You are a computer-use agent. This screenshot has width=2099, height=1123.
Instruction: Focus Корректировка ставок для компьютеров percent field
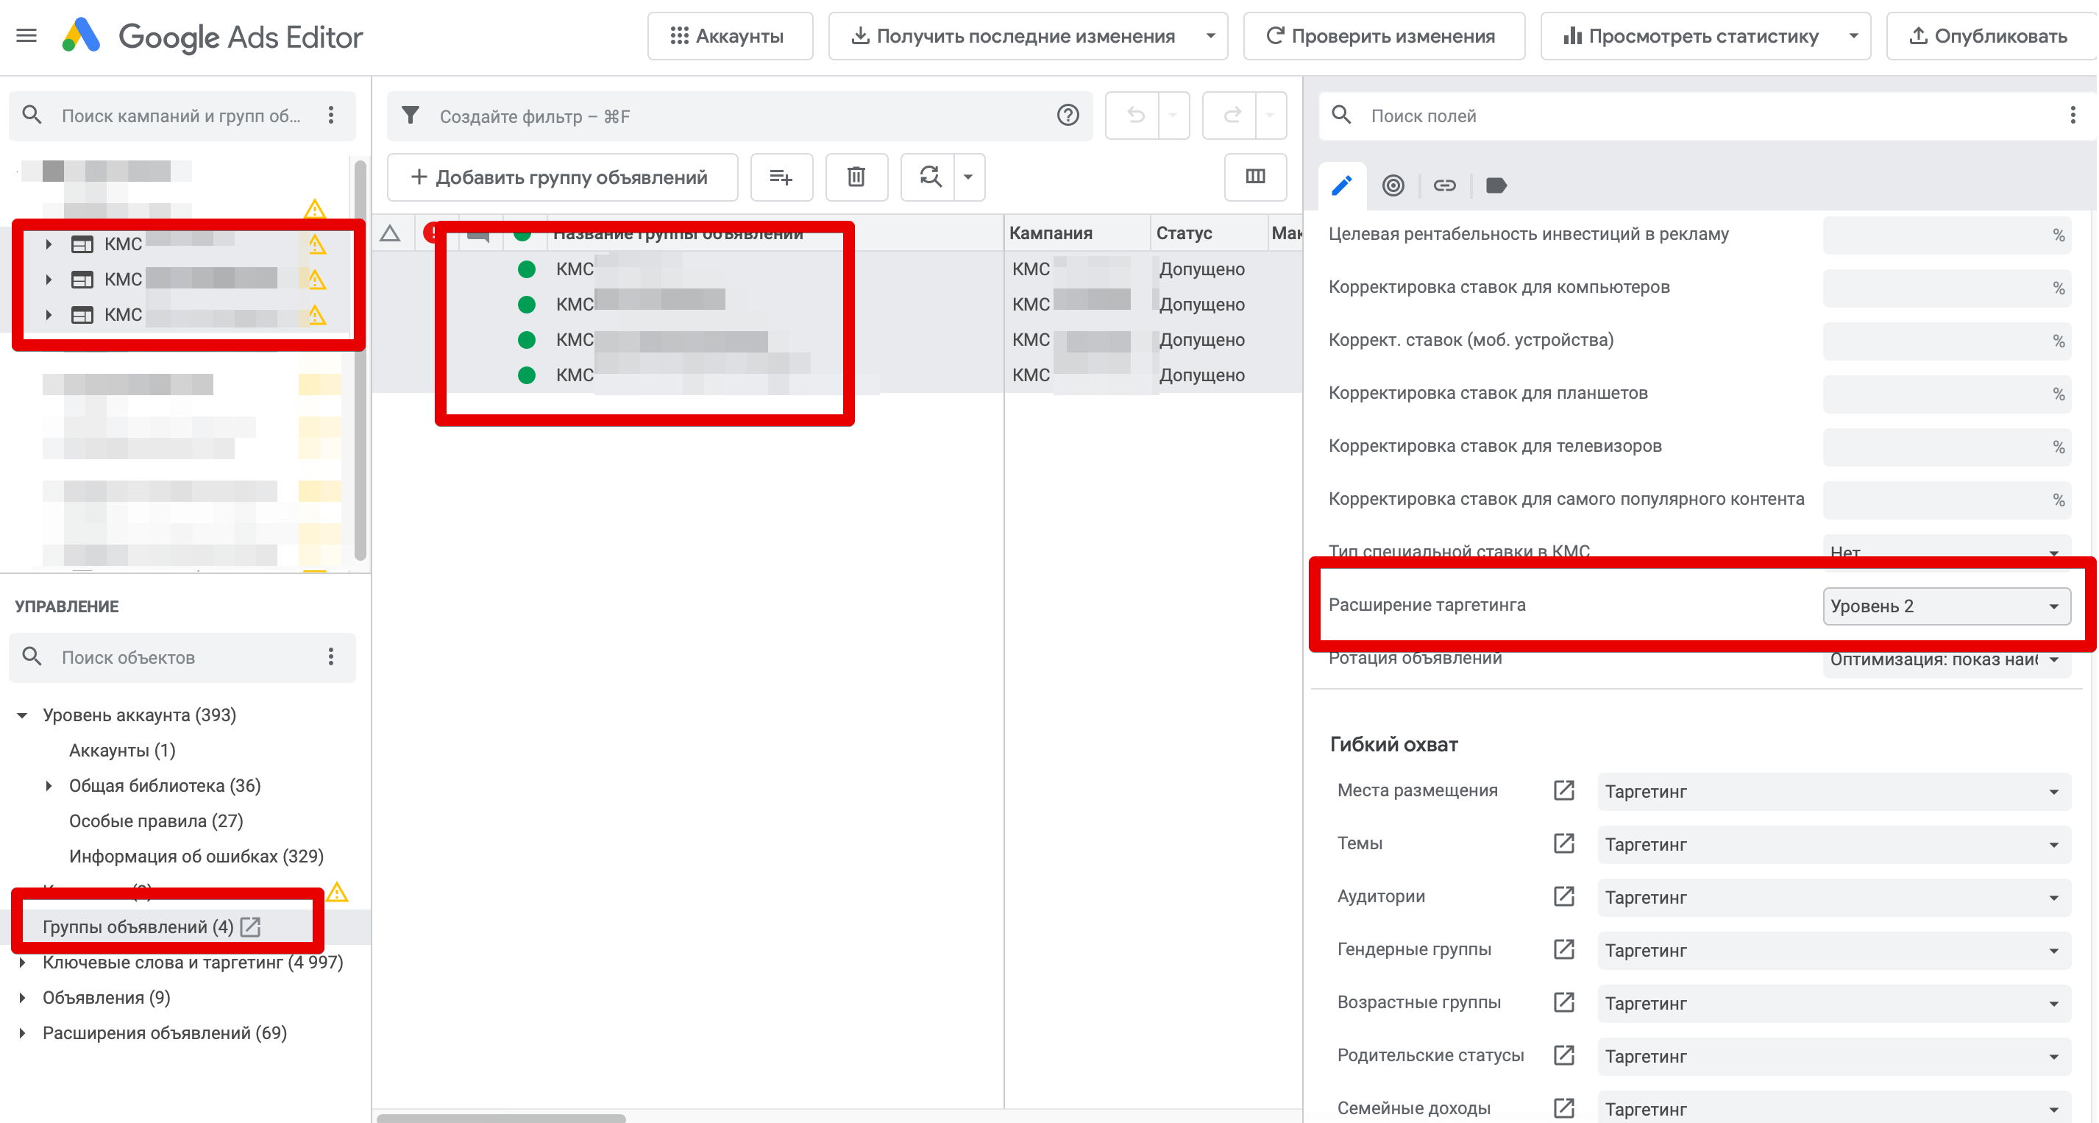pos(1946,288)
